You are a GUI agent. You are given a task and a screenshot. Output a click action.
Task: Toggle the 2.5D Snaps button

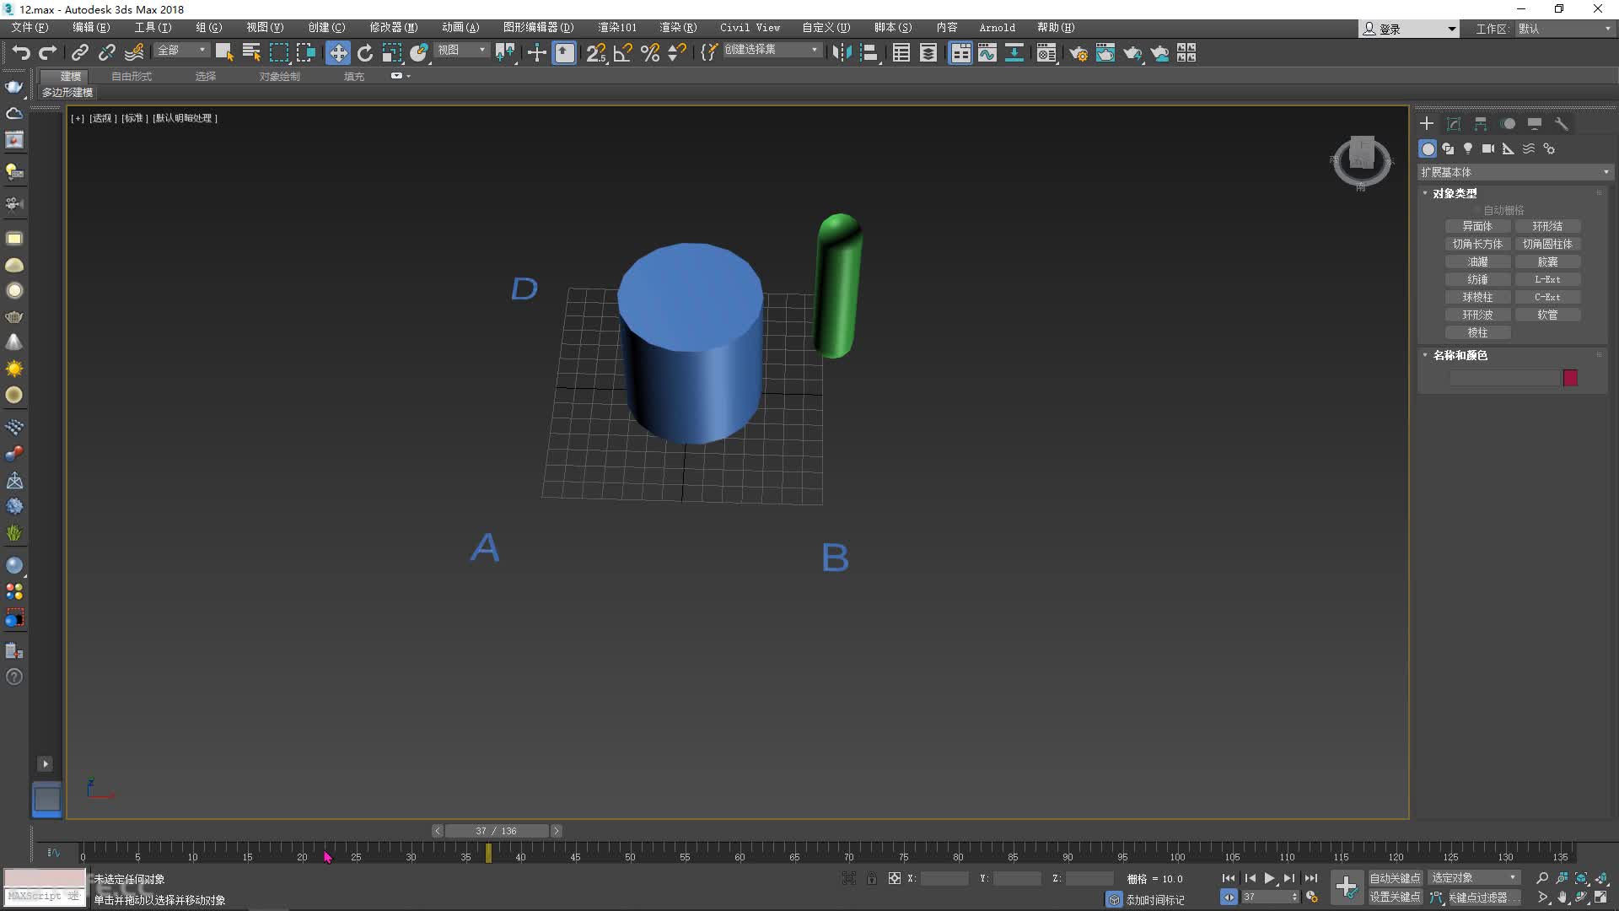point(595,53)
